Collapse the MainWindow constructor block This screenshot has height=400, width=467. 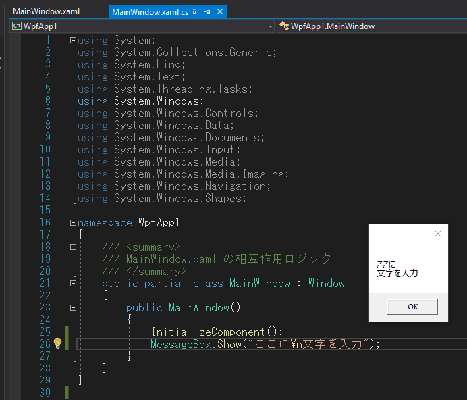(x=73, y=307)
